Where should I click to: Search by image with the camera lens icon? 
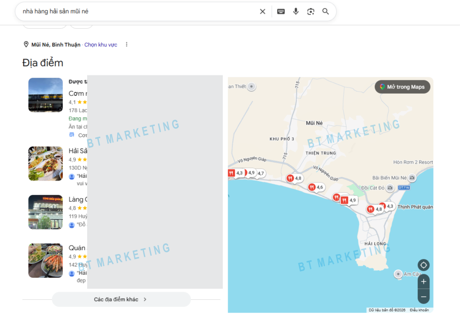(311, 11)
